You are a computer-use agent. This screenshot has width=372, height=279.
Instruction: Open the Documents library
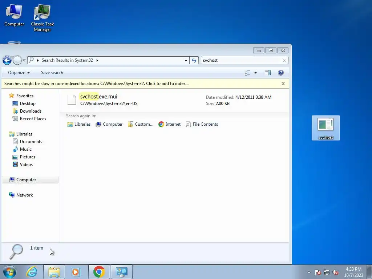(31, 142)
